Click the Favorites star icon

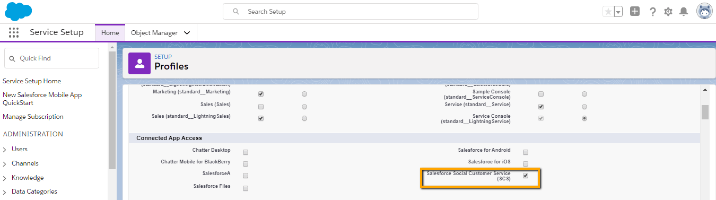[x=608, y=12]
